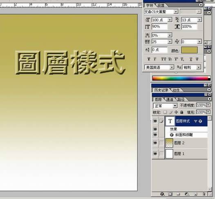Open the character panel flyout menu arrow

tap(201, 5)
